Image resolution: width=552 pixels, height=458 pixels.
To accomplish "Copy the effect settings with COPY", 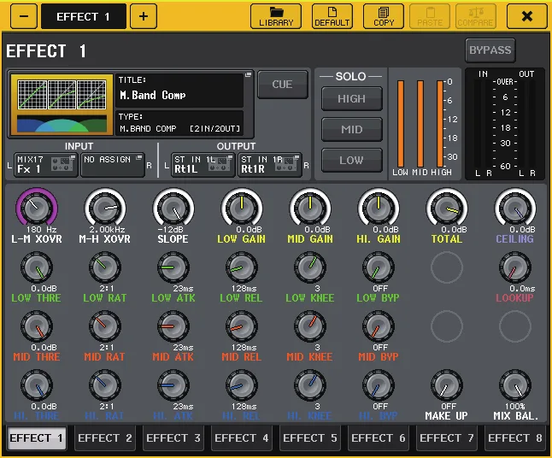I will click(x=384, y=16).
